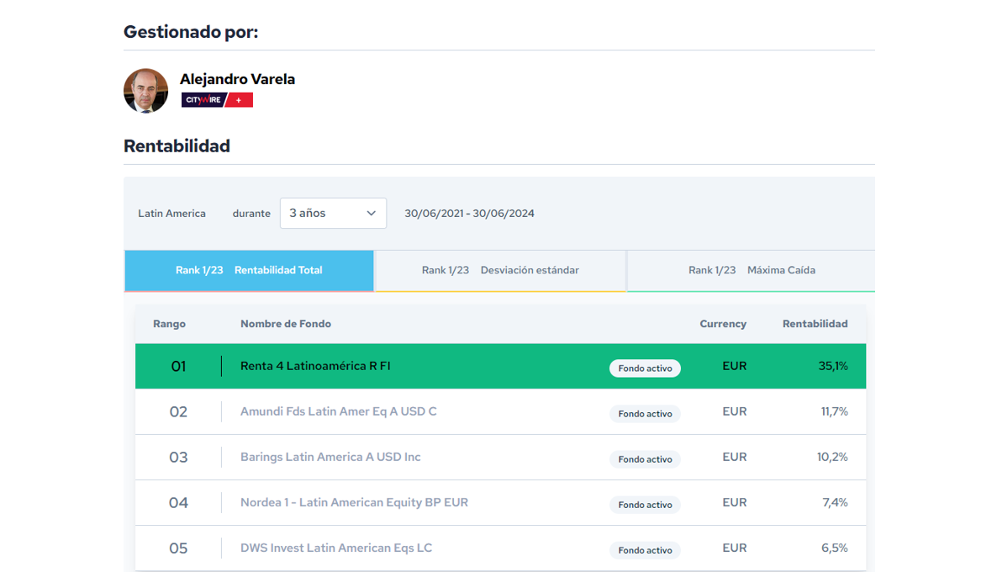Select the 35,1% return value

click(833, 366)
